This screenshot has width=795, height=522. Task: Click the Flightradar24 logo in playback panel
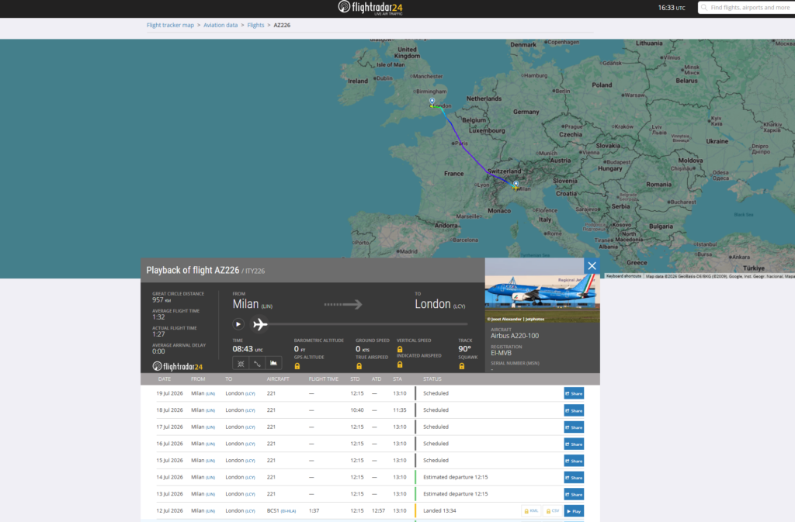[178, 366]
